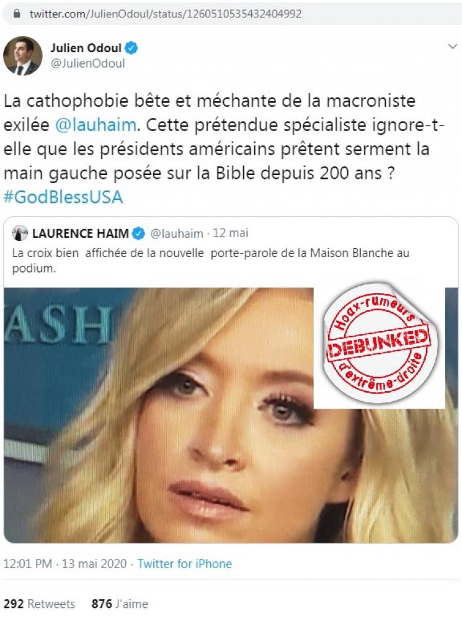This screenshot has height=621, width=462.
Task: Click the @lauhaim handle in quoted tweet
Action: [x=176, y=233]
